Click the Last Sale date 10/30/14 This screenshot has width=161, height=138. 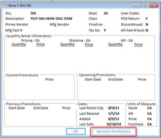114,124
